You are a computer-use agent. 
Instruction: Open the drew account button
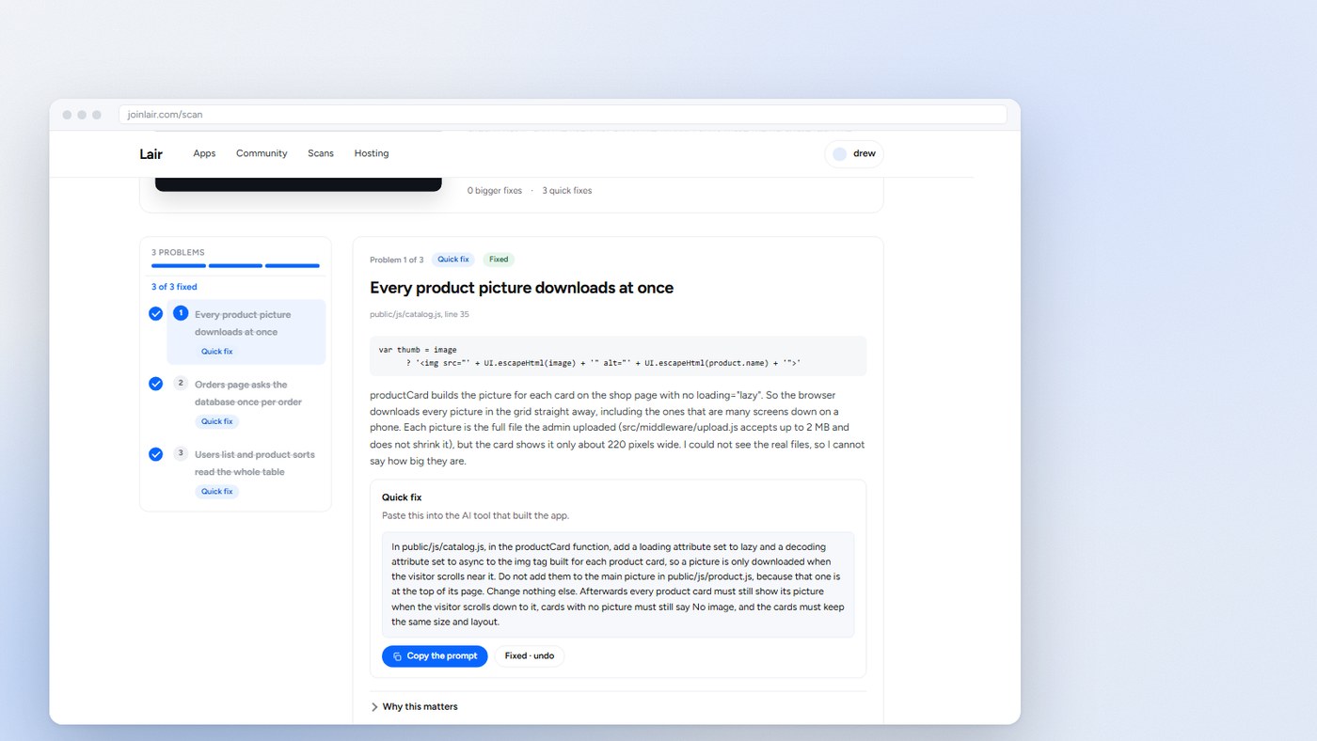pos(854,154)
